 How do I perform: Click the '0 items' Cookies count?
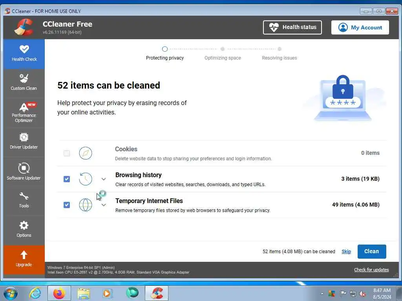pos(370,153)
